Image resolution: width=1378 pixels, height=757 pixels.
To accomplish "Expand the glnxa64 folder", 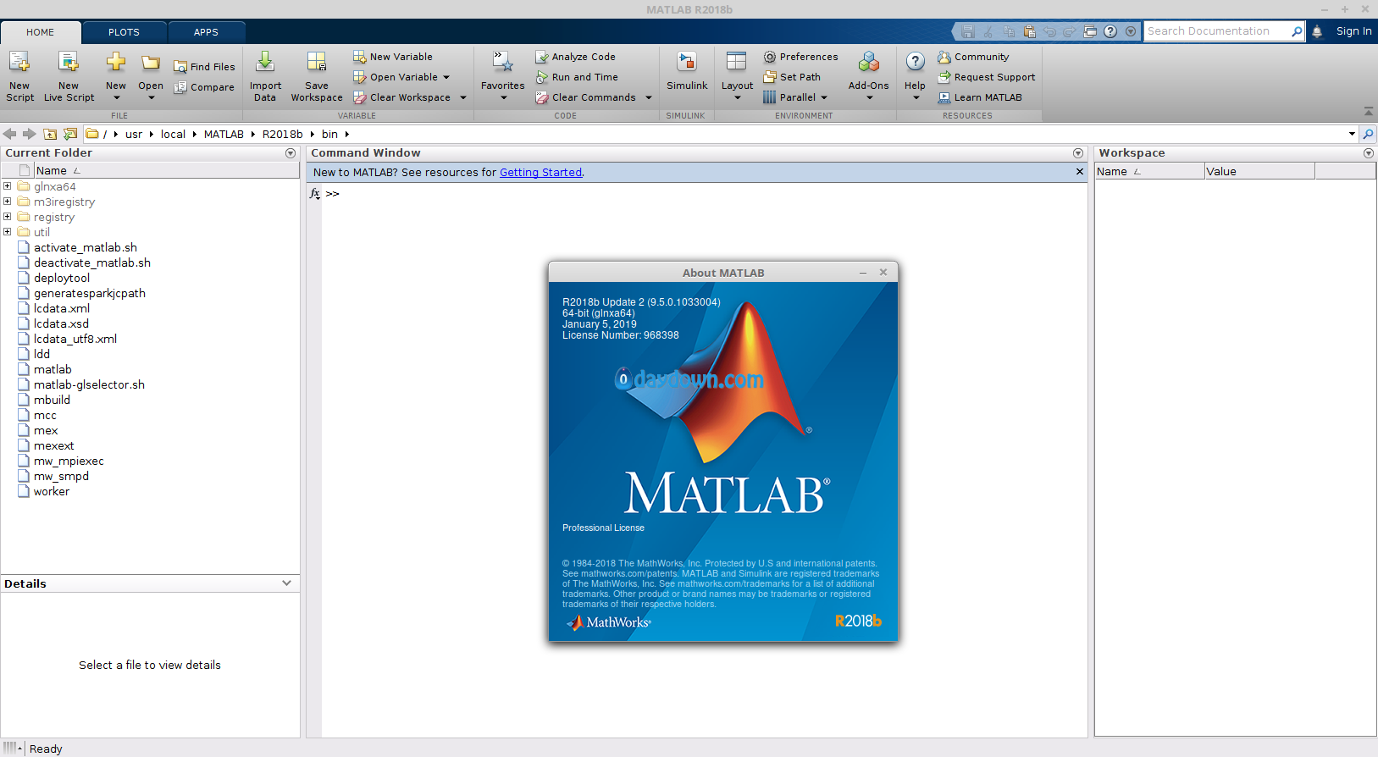I will 8,186.
